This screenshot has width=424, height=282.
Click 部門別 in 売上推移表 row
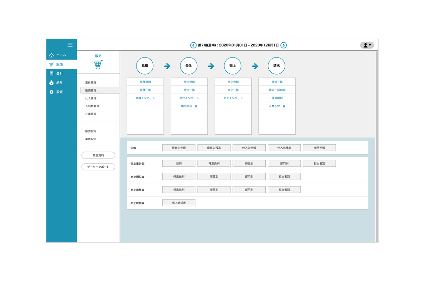point(249,190)
